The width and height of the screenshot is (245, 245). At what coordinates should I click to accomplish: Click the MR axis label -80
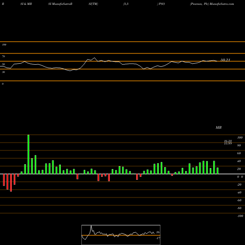pos(239,208)
